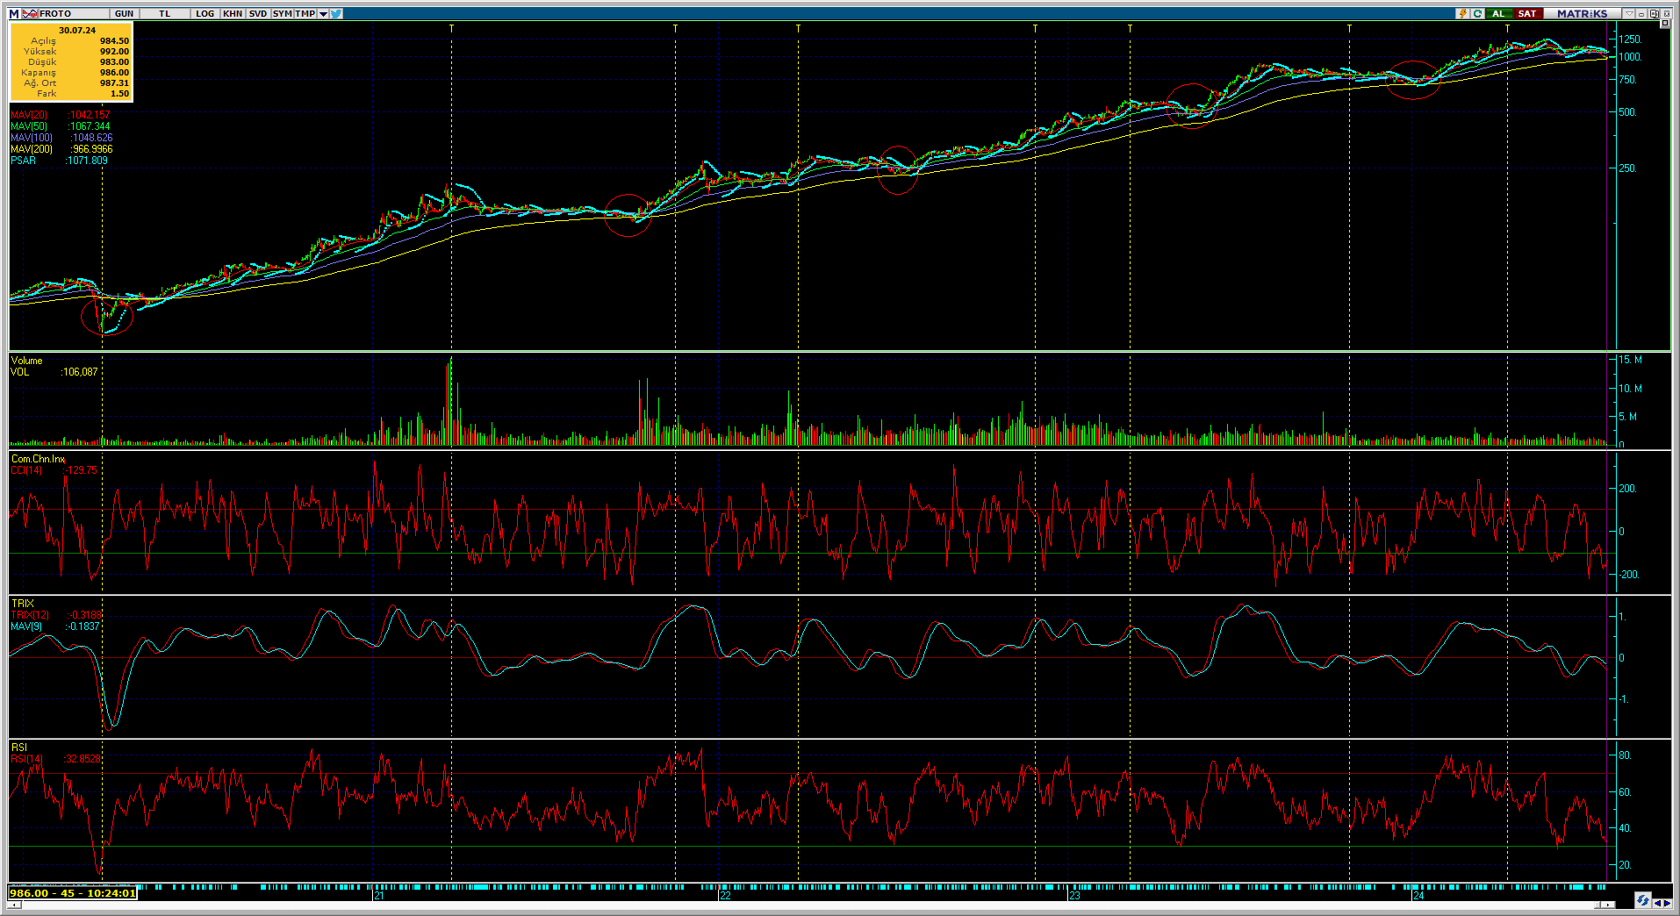Click the horizontal scrollbar left arrow

point(13,905)
